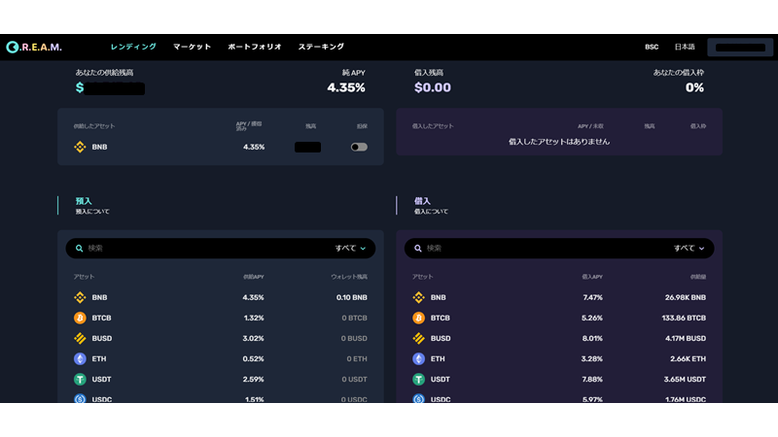Select the 7.47% BNB borrow APY
This screenshot has width=778, height=437.
point(592,297)
